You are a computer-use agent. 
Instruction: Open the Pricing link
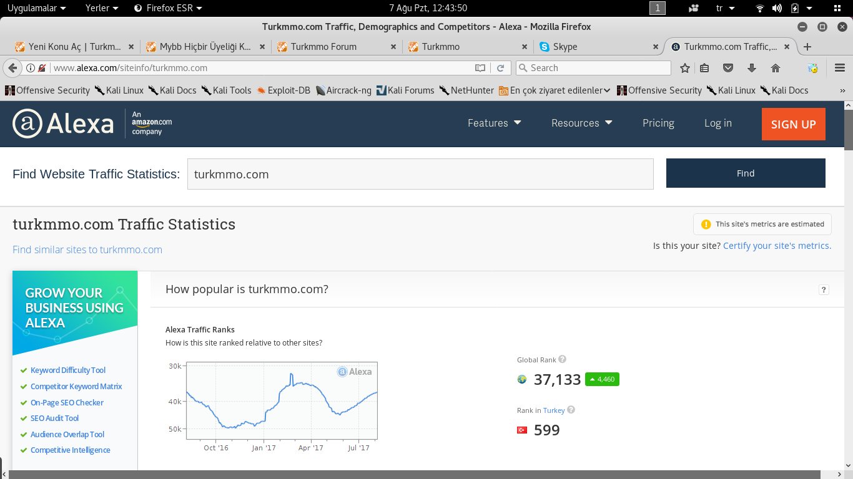pyautogui.click(x=658, y=123)
